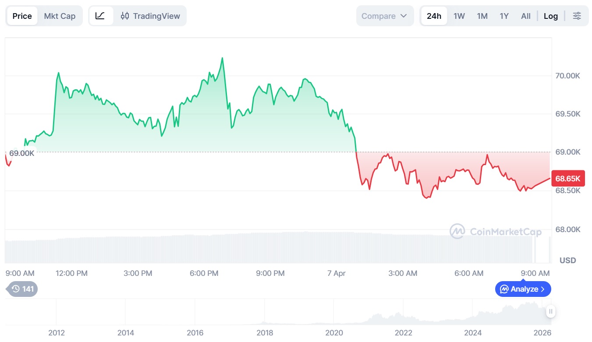
Task: Show the 1M time range
Action: tap(482, 16)
